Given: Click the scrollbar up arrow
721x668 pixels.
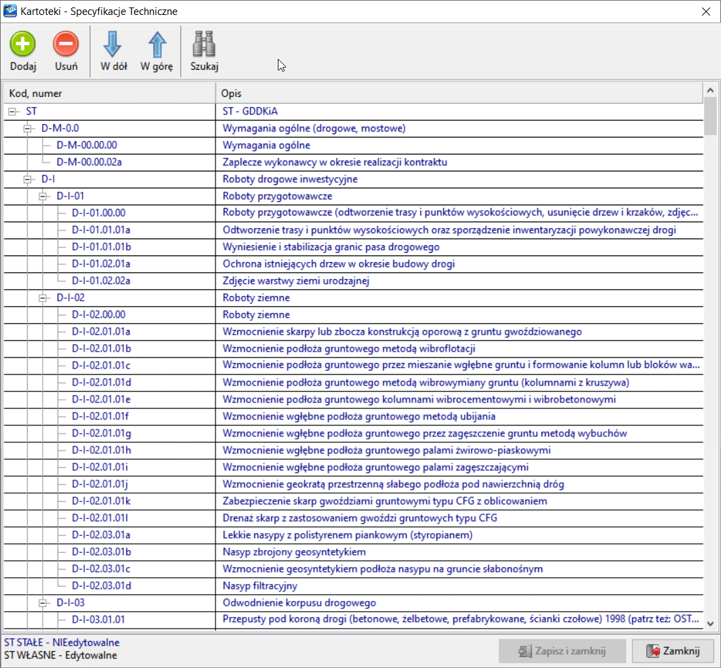Looking at the screenshot, I should pyautogui.click(x=710, y=91).
